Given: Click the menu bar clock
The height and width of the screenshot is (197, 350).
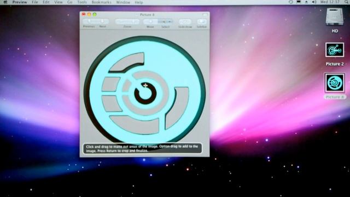Looking at the screenshot, I should click(x=330, y=2).
